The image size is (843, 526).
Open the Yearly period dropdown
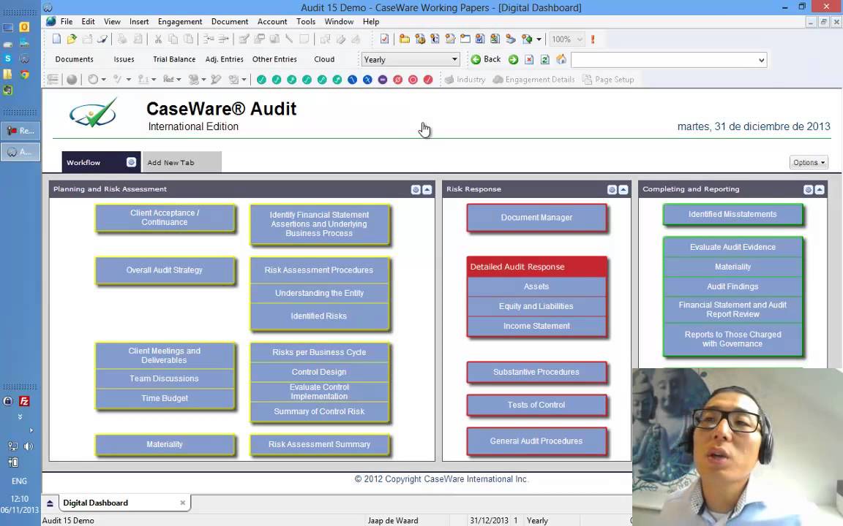(x=411, y=60)
